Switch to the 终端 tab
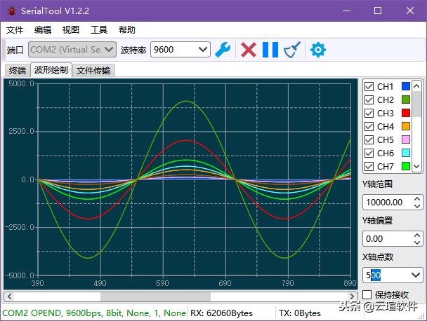The image size is (427, 321). [x=17, y=70]
